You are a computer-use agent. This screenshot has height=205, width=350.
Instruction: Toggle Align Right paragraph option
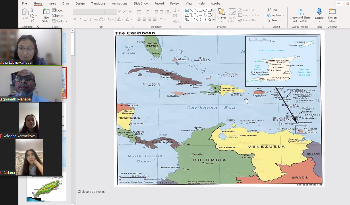[x=150, y=19]
